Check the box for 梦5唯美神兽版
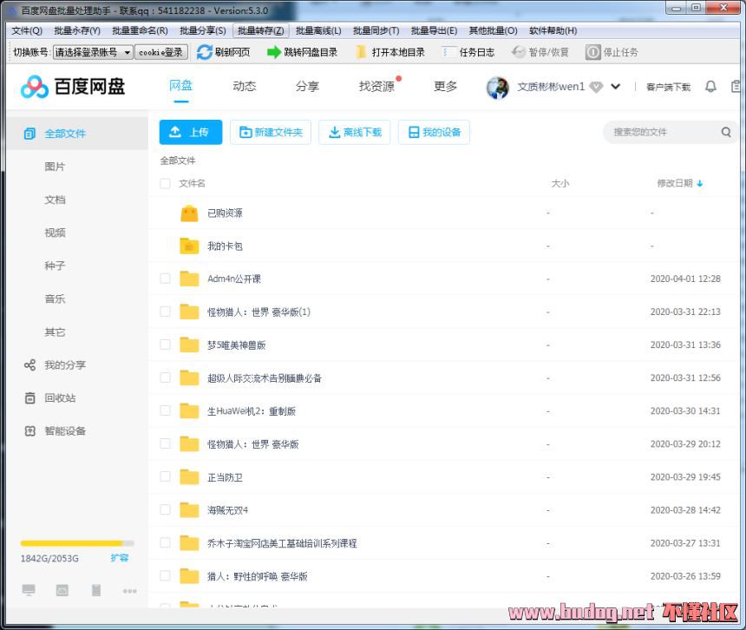746x630 pixels. pos(165,345)
